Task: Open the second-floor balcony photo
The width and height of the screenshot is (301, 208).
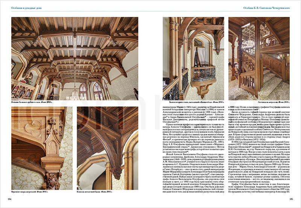Action: point(193,59)
